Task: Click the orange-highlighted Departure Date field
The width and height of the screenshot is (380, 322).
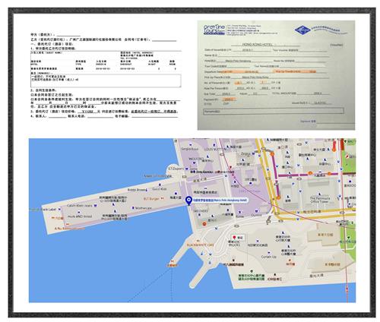Action: point(241,71)
